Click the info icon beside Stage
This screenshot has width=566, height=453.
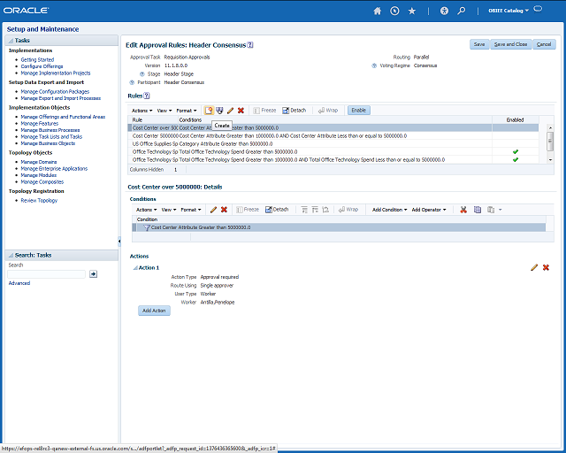point(142,74)
